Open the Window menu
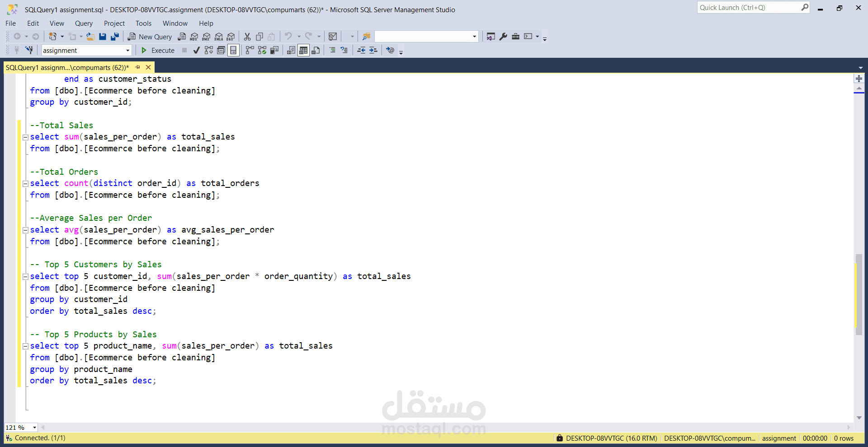868x447 pixels. 175,23
